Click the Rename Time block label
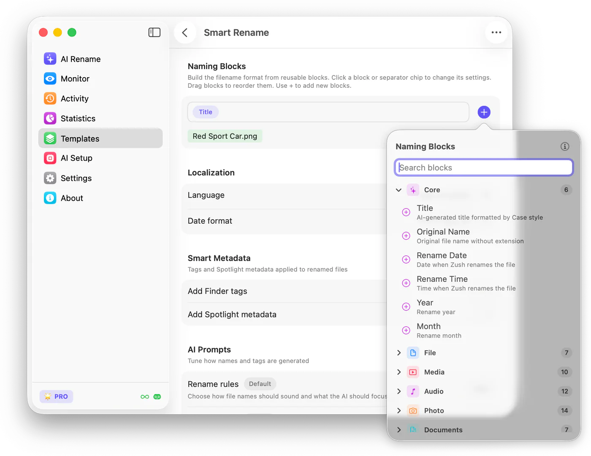 pyautogui.click(x=442, y=279)
